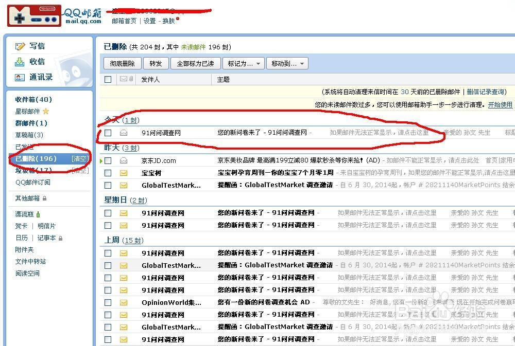Viewport: 515px width, 346px height.
Task: Open the 明信片 link
Action: 47,226
